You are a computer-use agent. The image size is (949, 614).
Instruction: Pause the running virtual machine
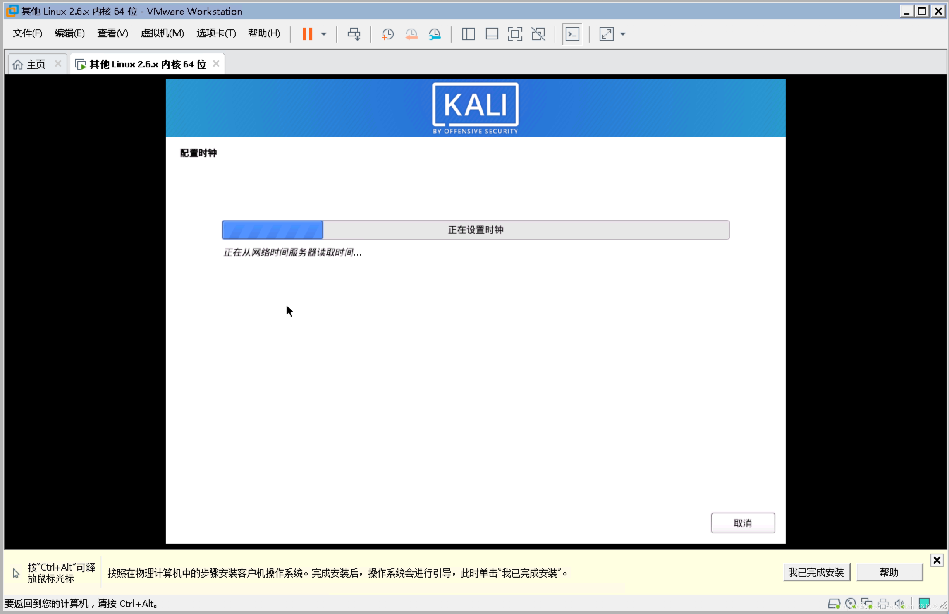tap(307, 34)
